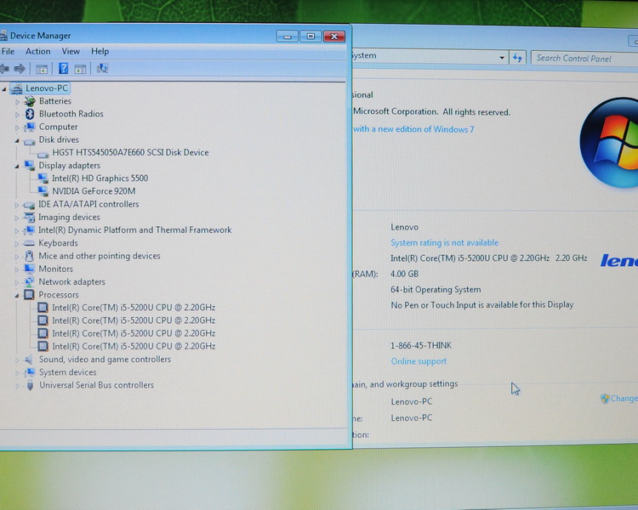Click the Properties panel toolbar icon
Viewport: 638px width, 510px height.
(x=80, y=69)
